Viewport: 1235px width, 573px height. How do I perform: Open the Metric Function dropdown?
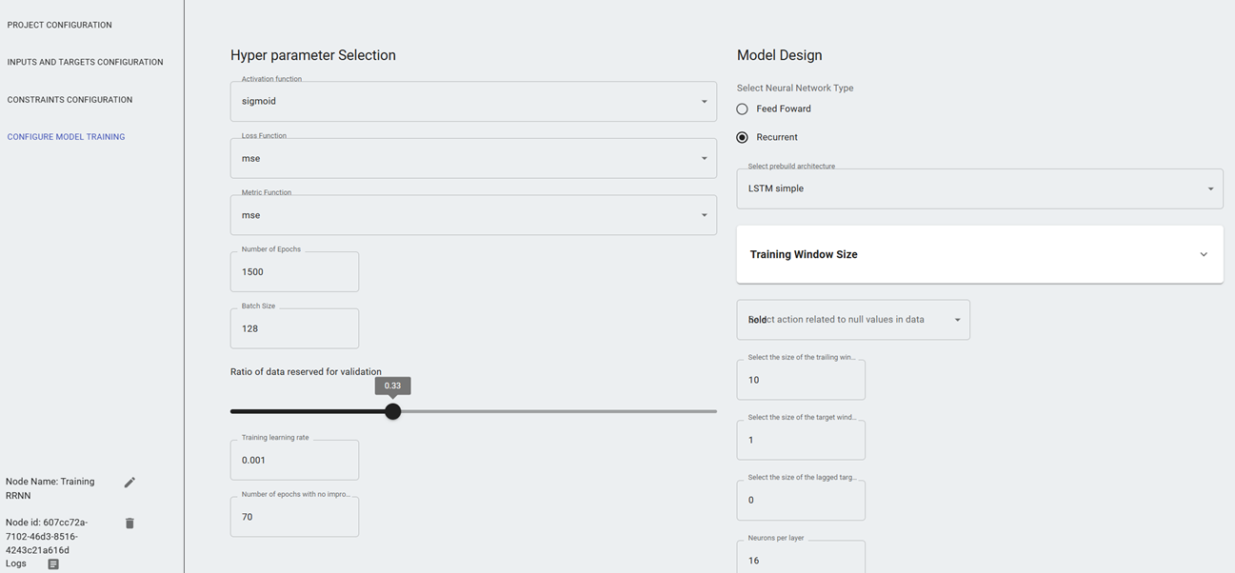click(x=472, y=215)
